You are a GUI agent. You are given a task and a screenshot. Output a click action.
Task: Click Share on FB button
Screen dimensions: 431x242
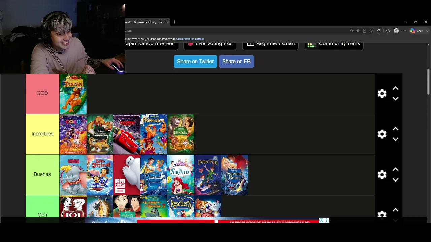point(236,62)
